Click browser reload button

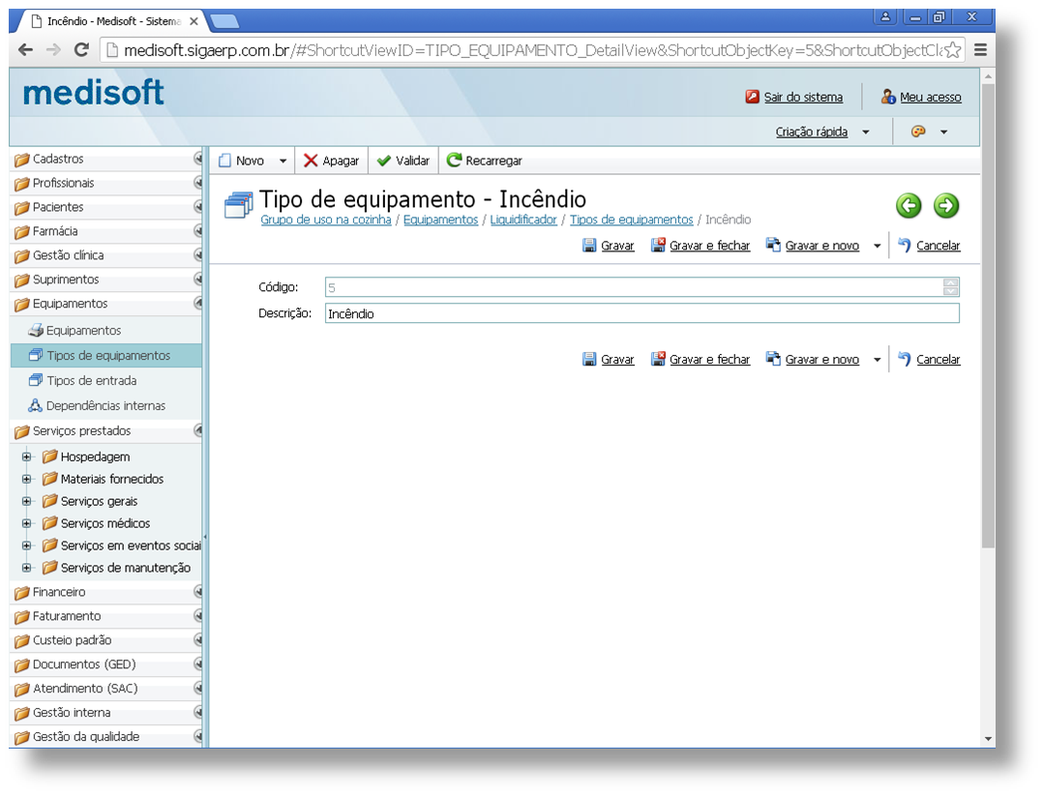click(81, 50)
